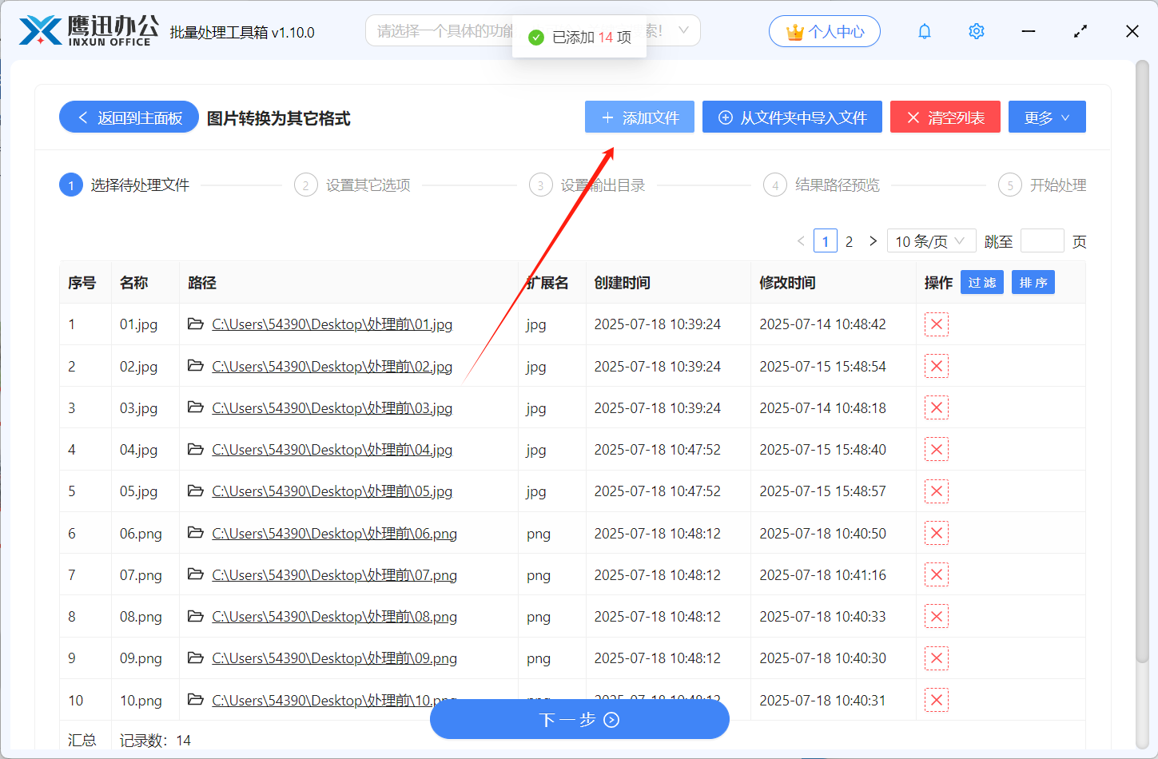The height and width of the screenshot is (759, 1158).
Task: Proceed with the 下一步 button
Action: coord(579,720)
